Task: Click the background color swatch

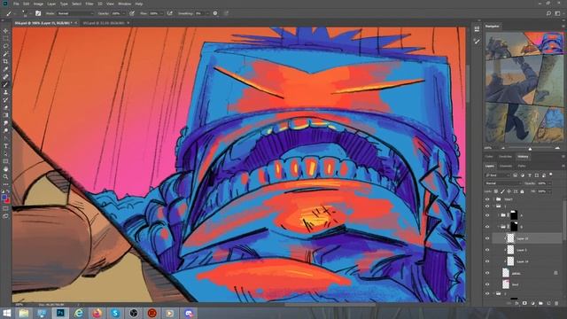Action: click(x=8, y=201)
